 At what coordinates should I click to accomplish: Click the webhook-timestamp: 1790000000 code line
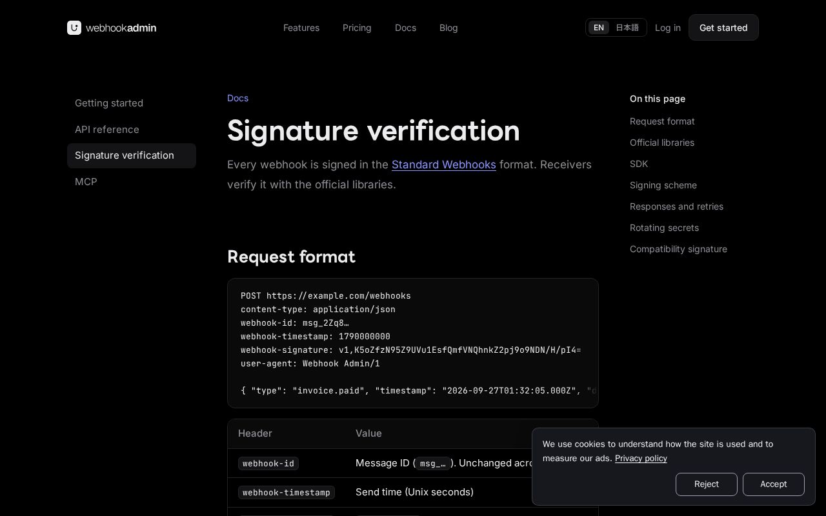click(x=316, y=337)
